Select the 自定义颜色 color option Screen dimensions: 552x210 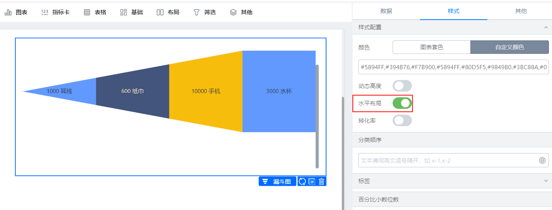point(510,47)
